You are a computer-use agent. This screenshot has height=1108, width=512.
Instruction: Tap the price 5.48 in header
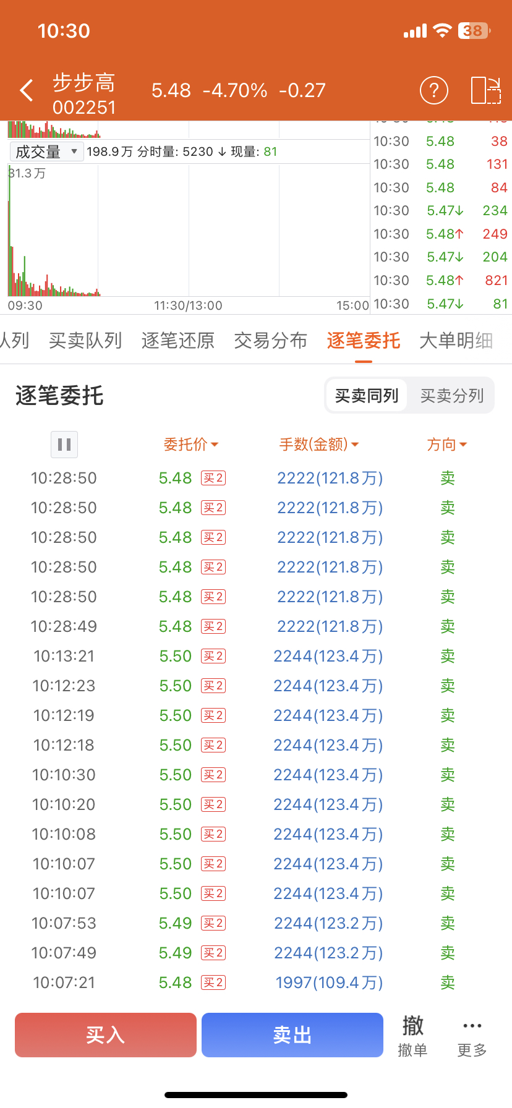pyautogui.click(x=171, y=90)
